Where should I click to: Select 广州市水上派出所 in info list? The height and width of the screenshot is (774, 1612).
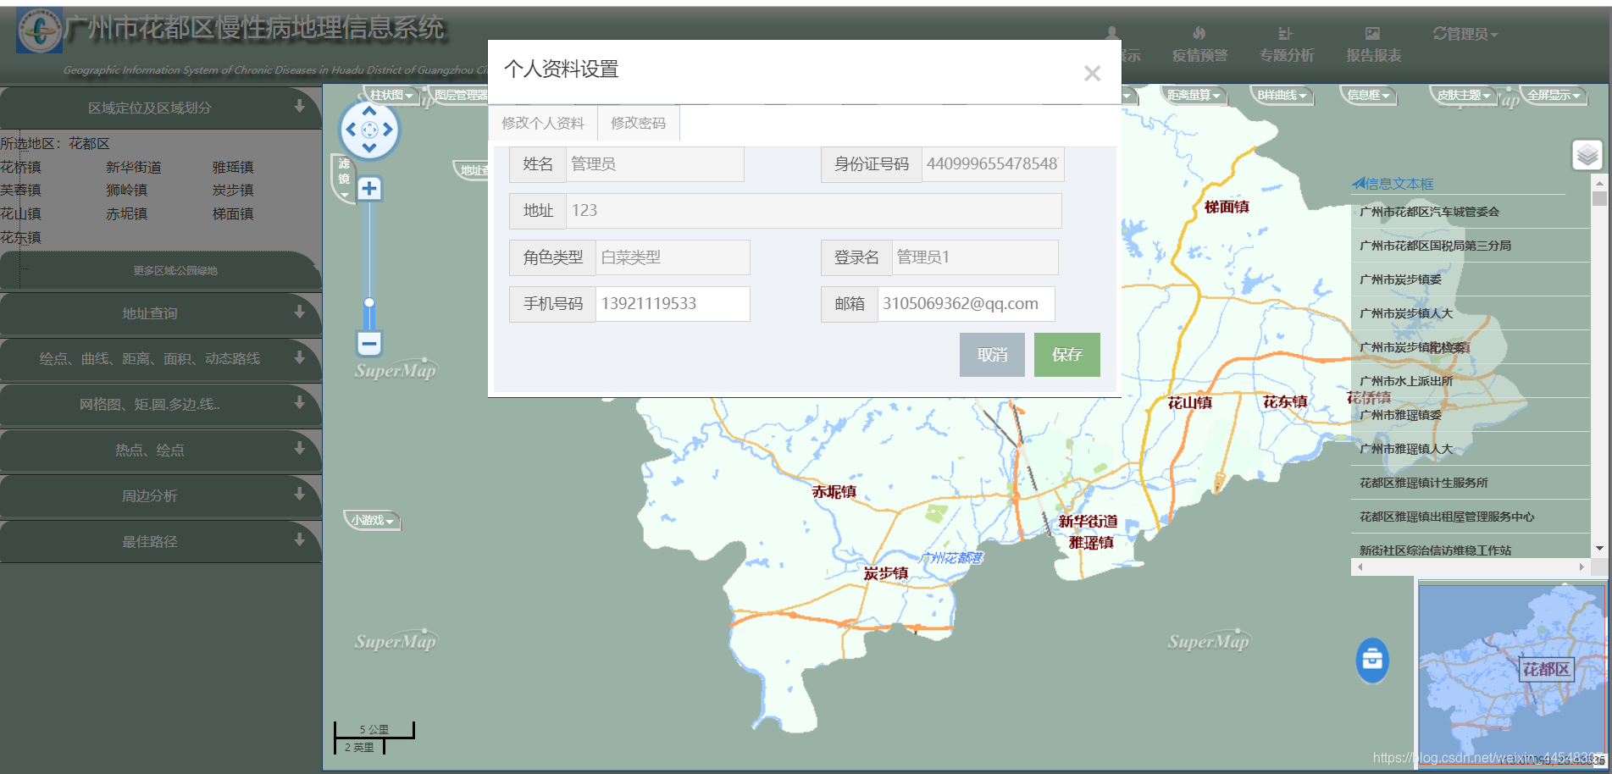(1406, 381)
